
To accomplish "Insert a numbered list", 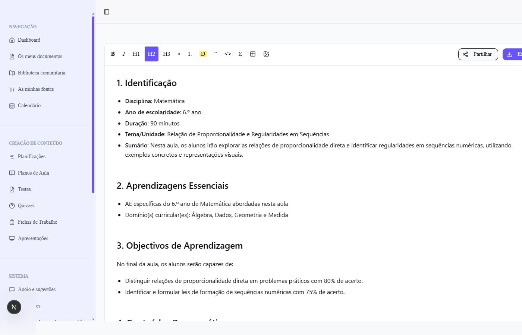I will 190,54.
